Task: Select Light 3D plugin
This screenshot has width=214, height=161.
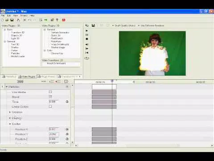Action: click(x=15, y=38)
